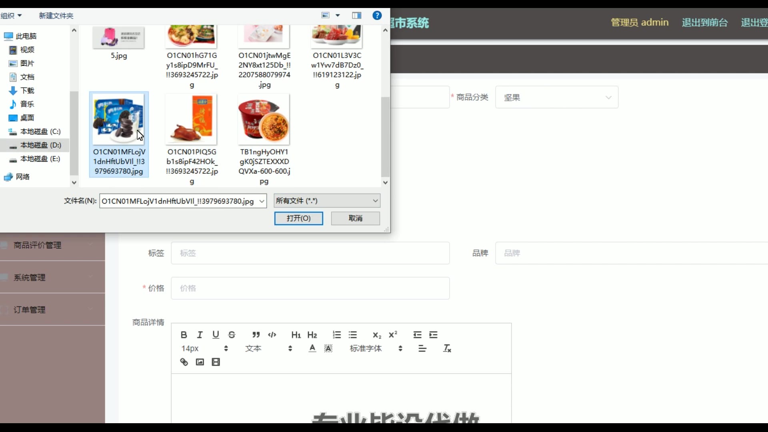Open the 文本 paragraph style dropdown

tap(268, 348)
